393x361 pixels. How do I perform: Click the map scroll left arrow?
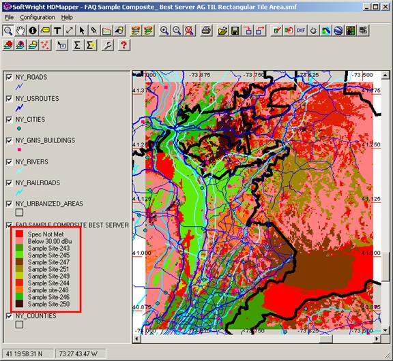[x=136, y=339]
